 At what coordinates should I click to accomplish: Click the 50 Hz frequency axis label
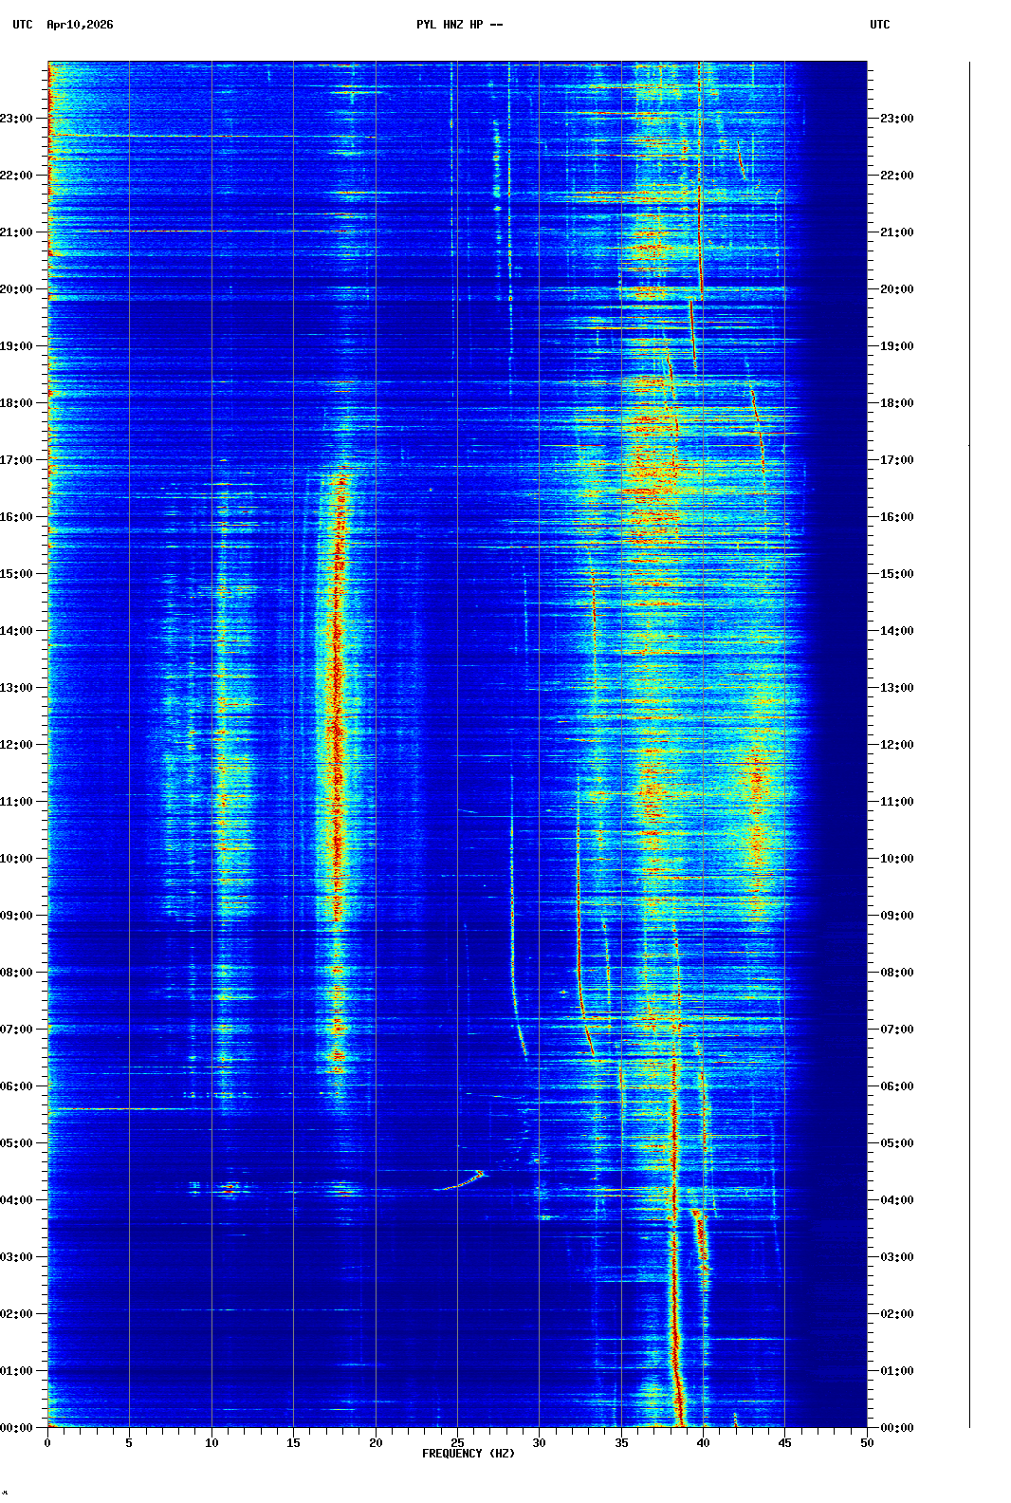(867, 1443)
